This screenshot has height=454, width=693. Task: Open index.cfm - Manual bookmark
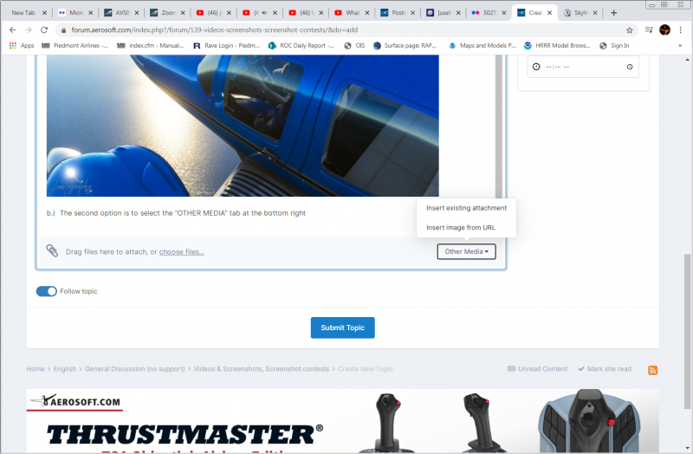(x=150, y=46)
